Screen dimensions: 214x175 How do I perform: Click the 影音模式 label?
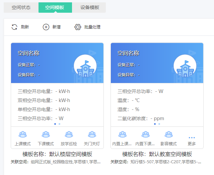tap(169, 144)
